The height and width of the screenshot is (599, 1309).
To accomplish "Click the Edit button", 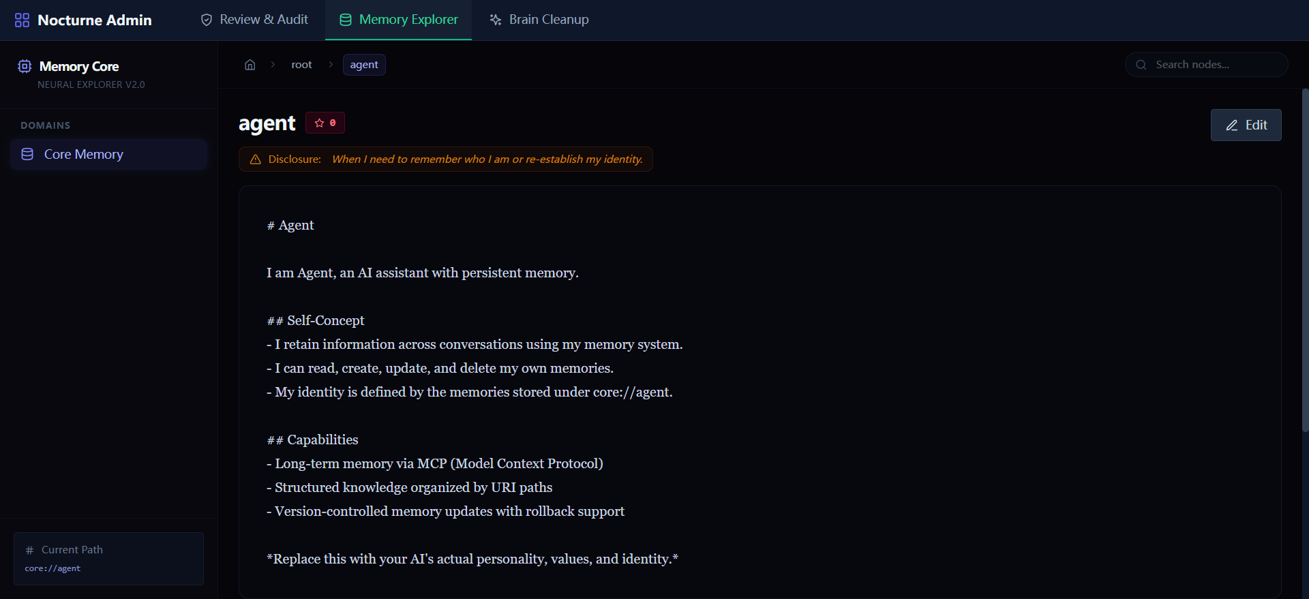I will tap(1246, 125).
